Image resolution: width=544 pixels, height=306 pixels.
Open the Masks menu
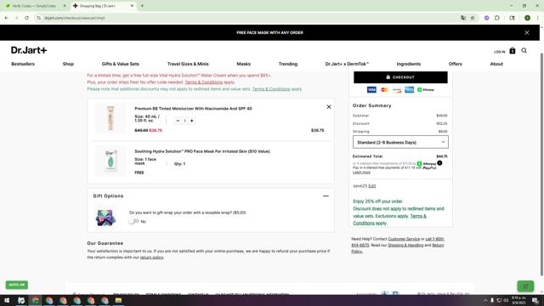[x=244, y=64]
